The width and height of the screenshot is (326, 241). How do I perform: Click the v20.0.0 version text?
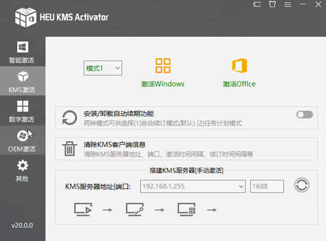click(x=22, y=225)
